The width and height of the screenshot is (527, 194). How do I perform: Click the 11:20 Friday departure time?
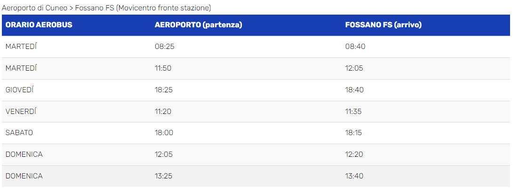click(163, 112)
